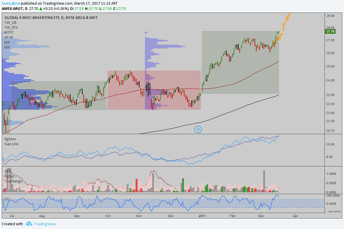The image size is (344, 229).
Task: Click the 25.00 price axis label
Action: 330,66
